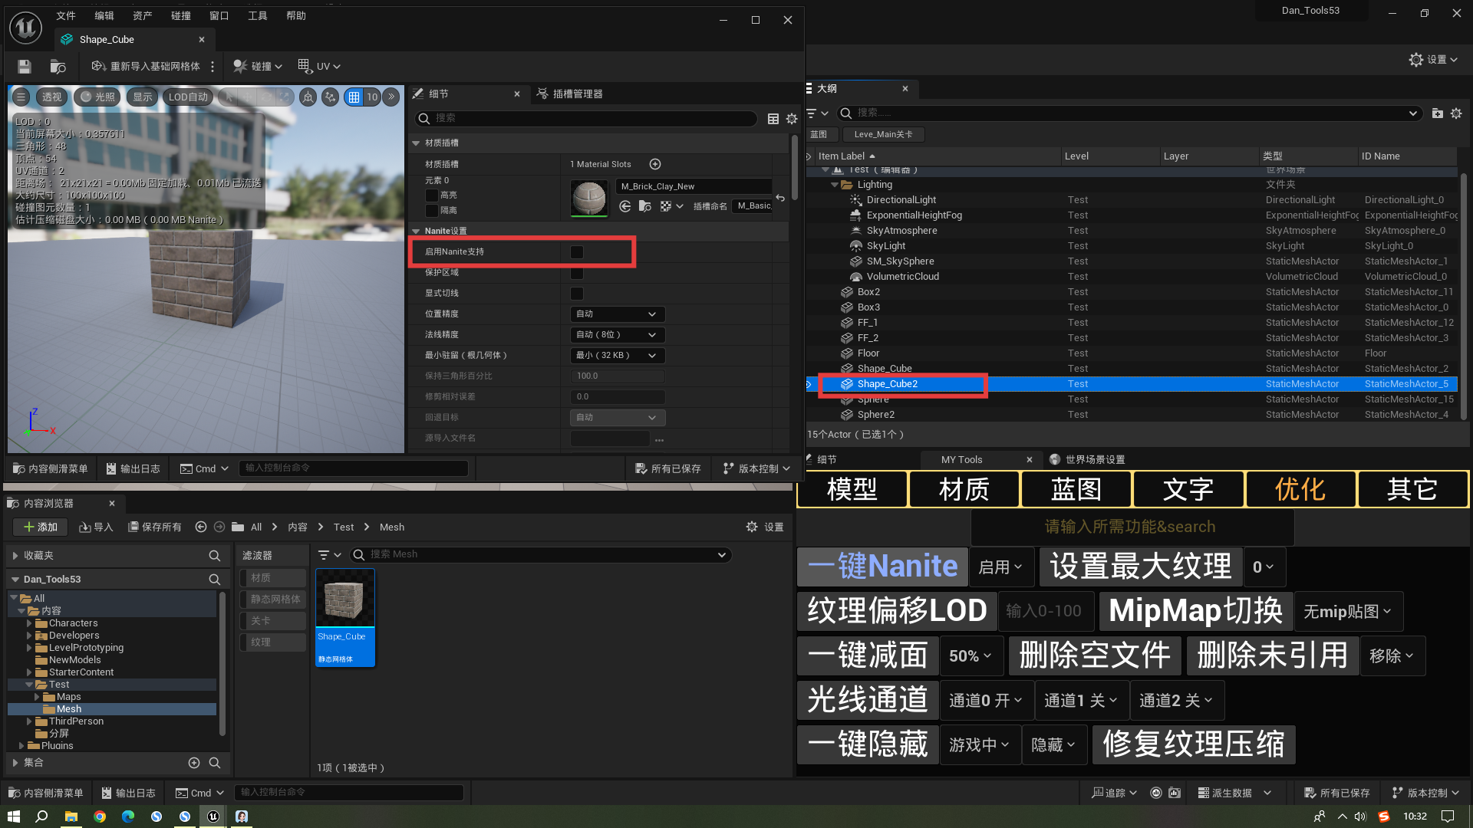Collapse the 材质插槽 section
This screenshot has width=1473, height=828.
pyautogui.click(x=416, y=143)
